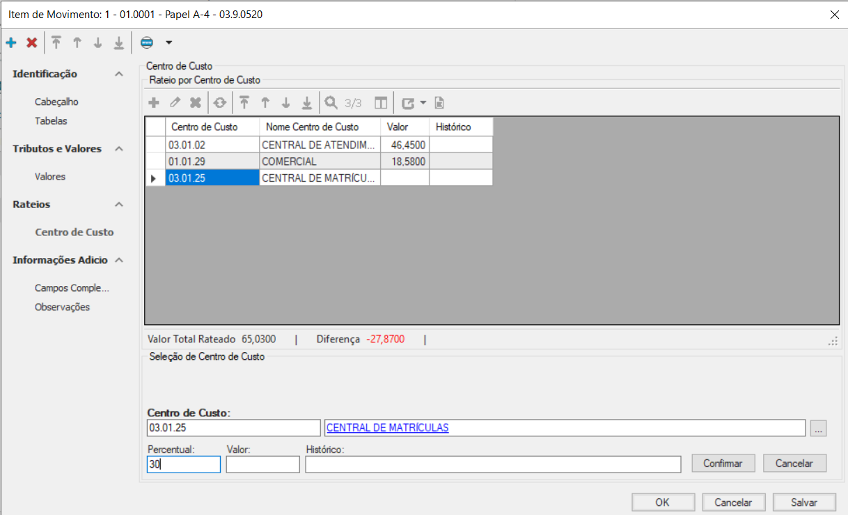Click the column layout icon in the grid toolbar
The width and height of the screenshot is (848, 515).
(380, 103)
